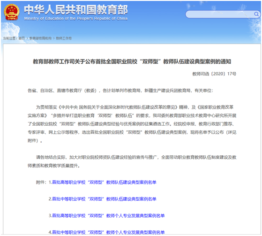Open the 教育部司局机构 breadcrumb link
This screenshot has width=262, height=236.
(x=40, y=38)
